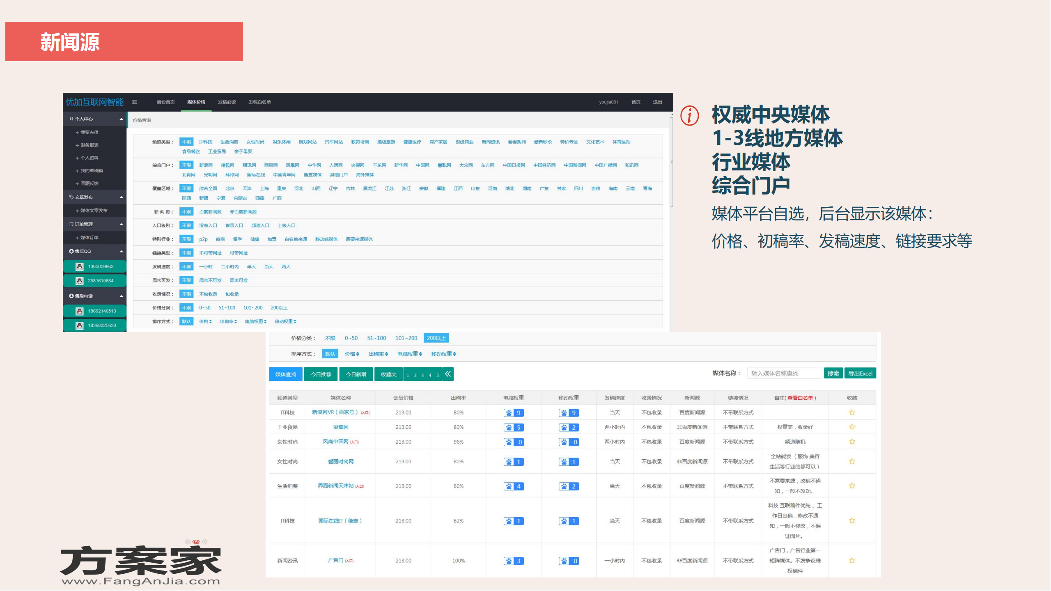1051x591 pixels.
Task: Select IT科技 channel type filter
Action: 205,142
